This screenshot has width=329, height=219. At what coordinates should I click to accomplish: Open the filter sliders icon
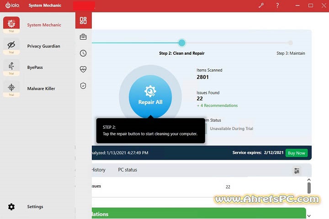tap(297, 171)
